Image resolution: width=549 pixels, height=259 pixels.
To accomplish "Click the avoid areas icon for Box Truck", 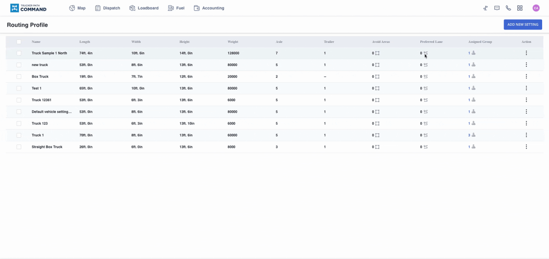I will 377,77.
